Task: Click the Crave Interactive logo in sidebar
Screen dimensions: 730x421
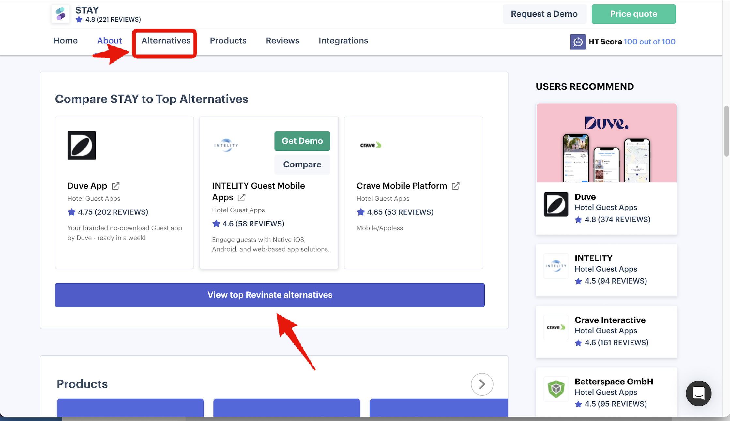Action: tap(556, 327)
